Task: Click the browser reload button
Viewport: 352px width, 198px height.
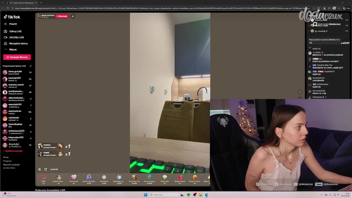Action: point(8,8)
